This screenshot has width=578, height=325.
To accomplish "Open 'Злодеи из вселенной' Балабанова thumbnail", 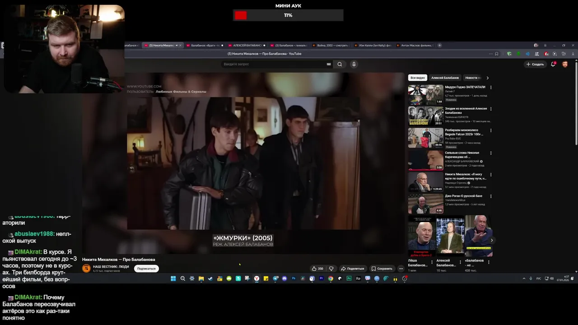I will (426, 116).
